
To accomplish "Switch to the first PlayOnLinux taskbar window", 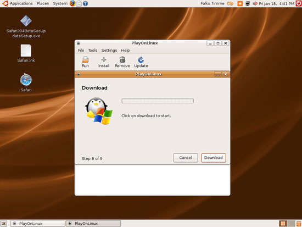I will tap(38, 224).
